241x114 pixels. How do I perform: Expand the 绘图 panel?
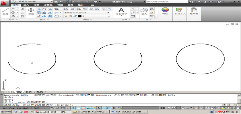pyautogui.click(x=13, y=20)
